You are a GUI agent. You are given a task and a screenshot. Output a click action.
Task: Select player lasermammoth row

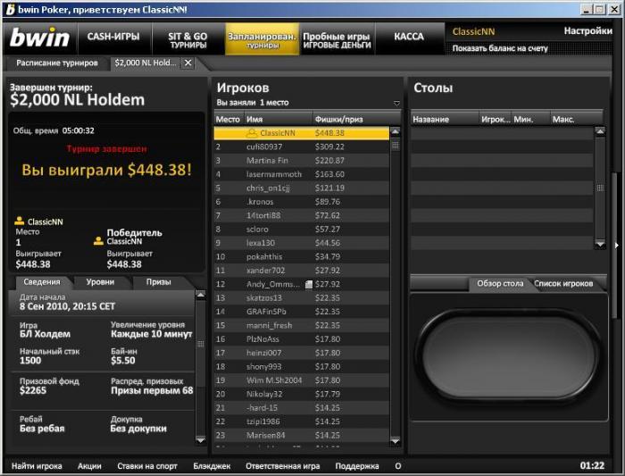point(302,174)
